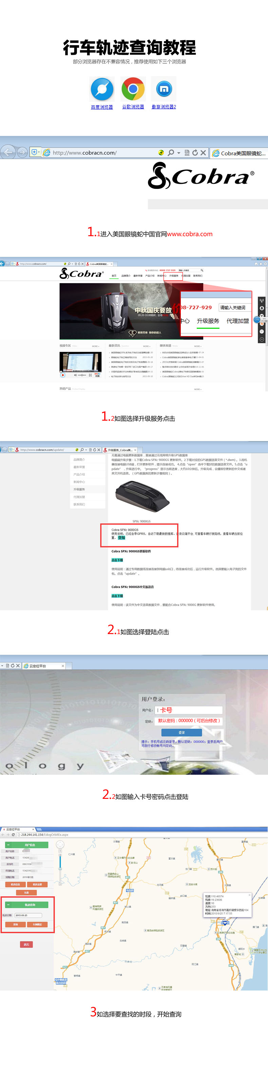Select 联系我们 in Cobra site navigation
This screenshot has width=268, height=1069.
click(197, 276)
